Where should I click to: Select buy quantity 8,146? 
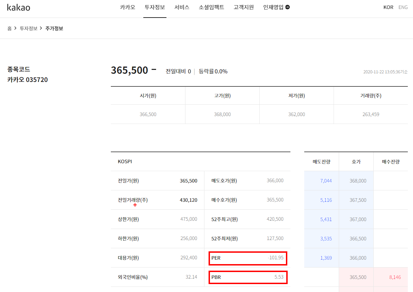395,277
